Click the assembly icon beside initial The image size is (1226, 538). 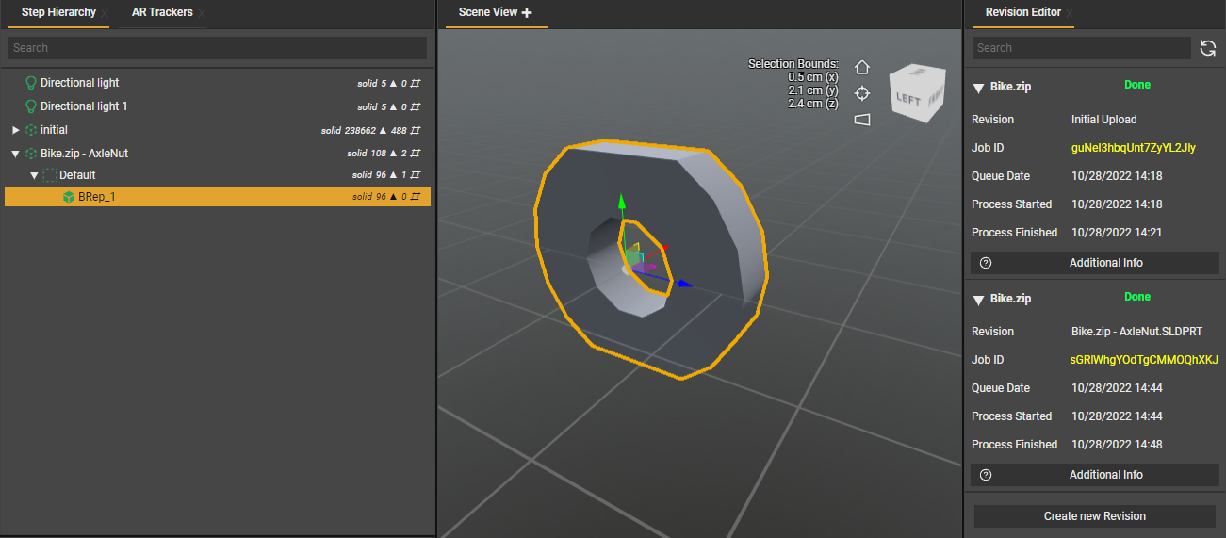pyautogui.click(x=31, y=130)
